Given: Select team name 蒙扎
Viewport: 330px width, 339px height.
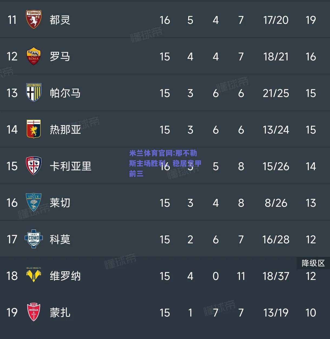Looking at the screenshot, I should pyautogui.click(x=60, y=312).
